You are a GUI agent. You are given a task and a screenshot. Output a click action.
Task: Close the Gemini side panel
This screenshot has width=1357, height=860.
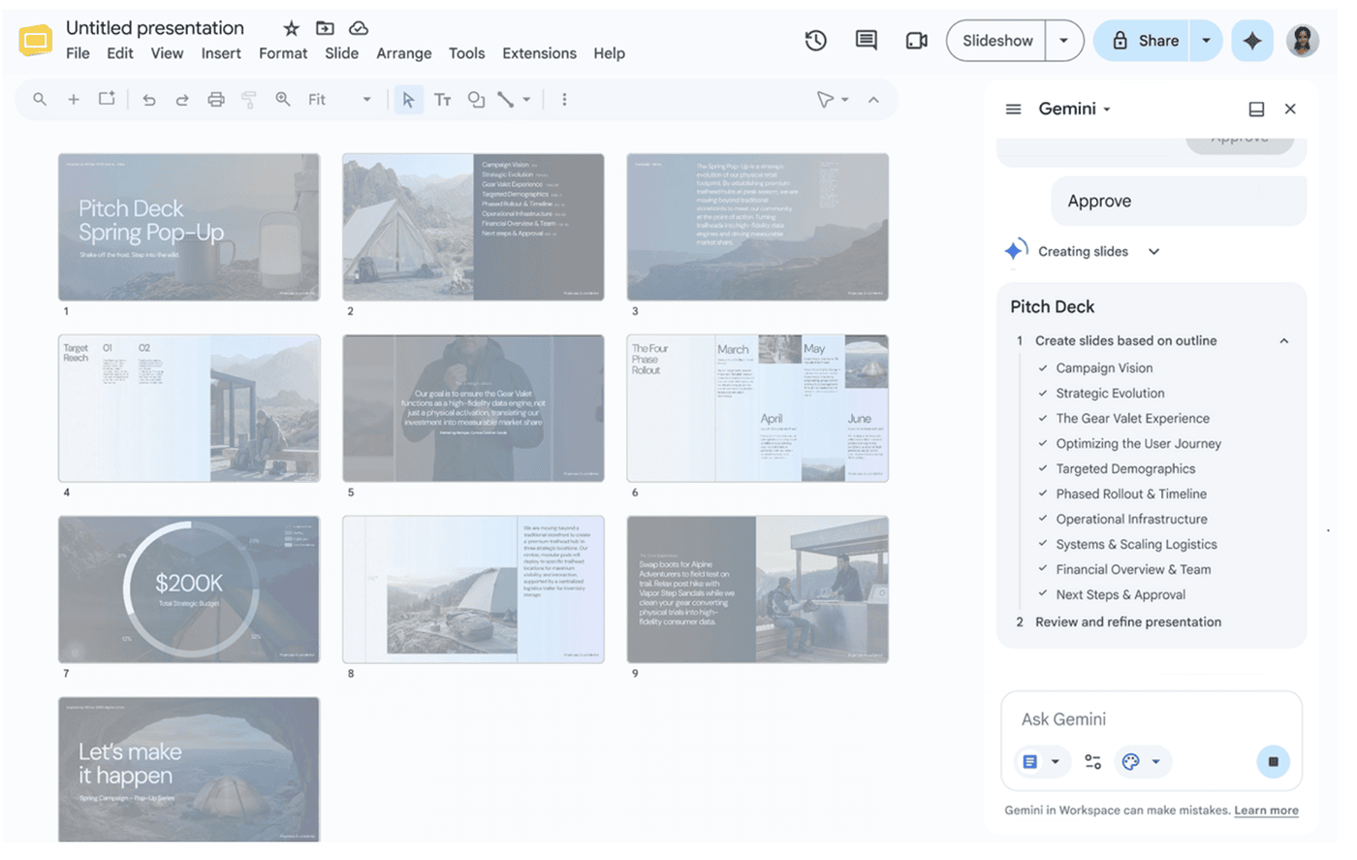pyautogui.click(x=1290, y=109)
